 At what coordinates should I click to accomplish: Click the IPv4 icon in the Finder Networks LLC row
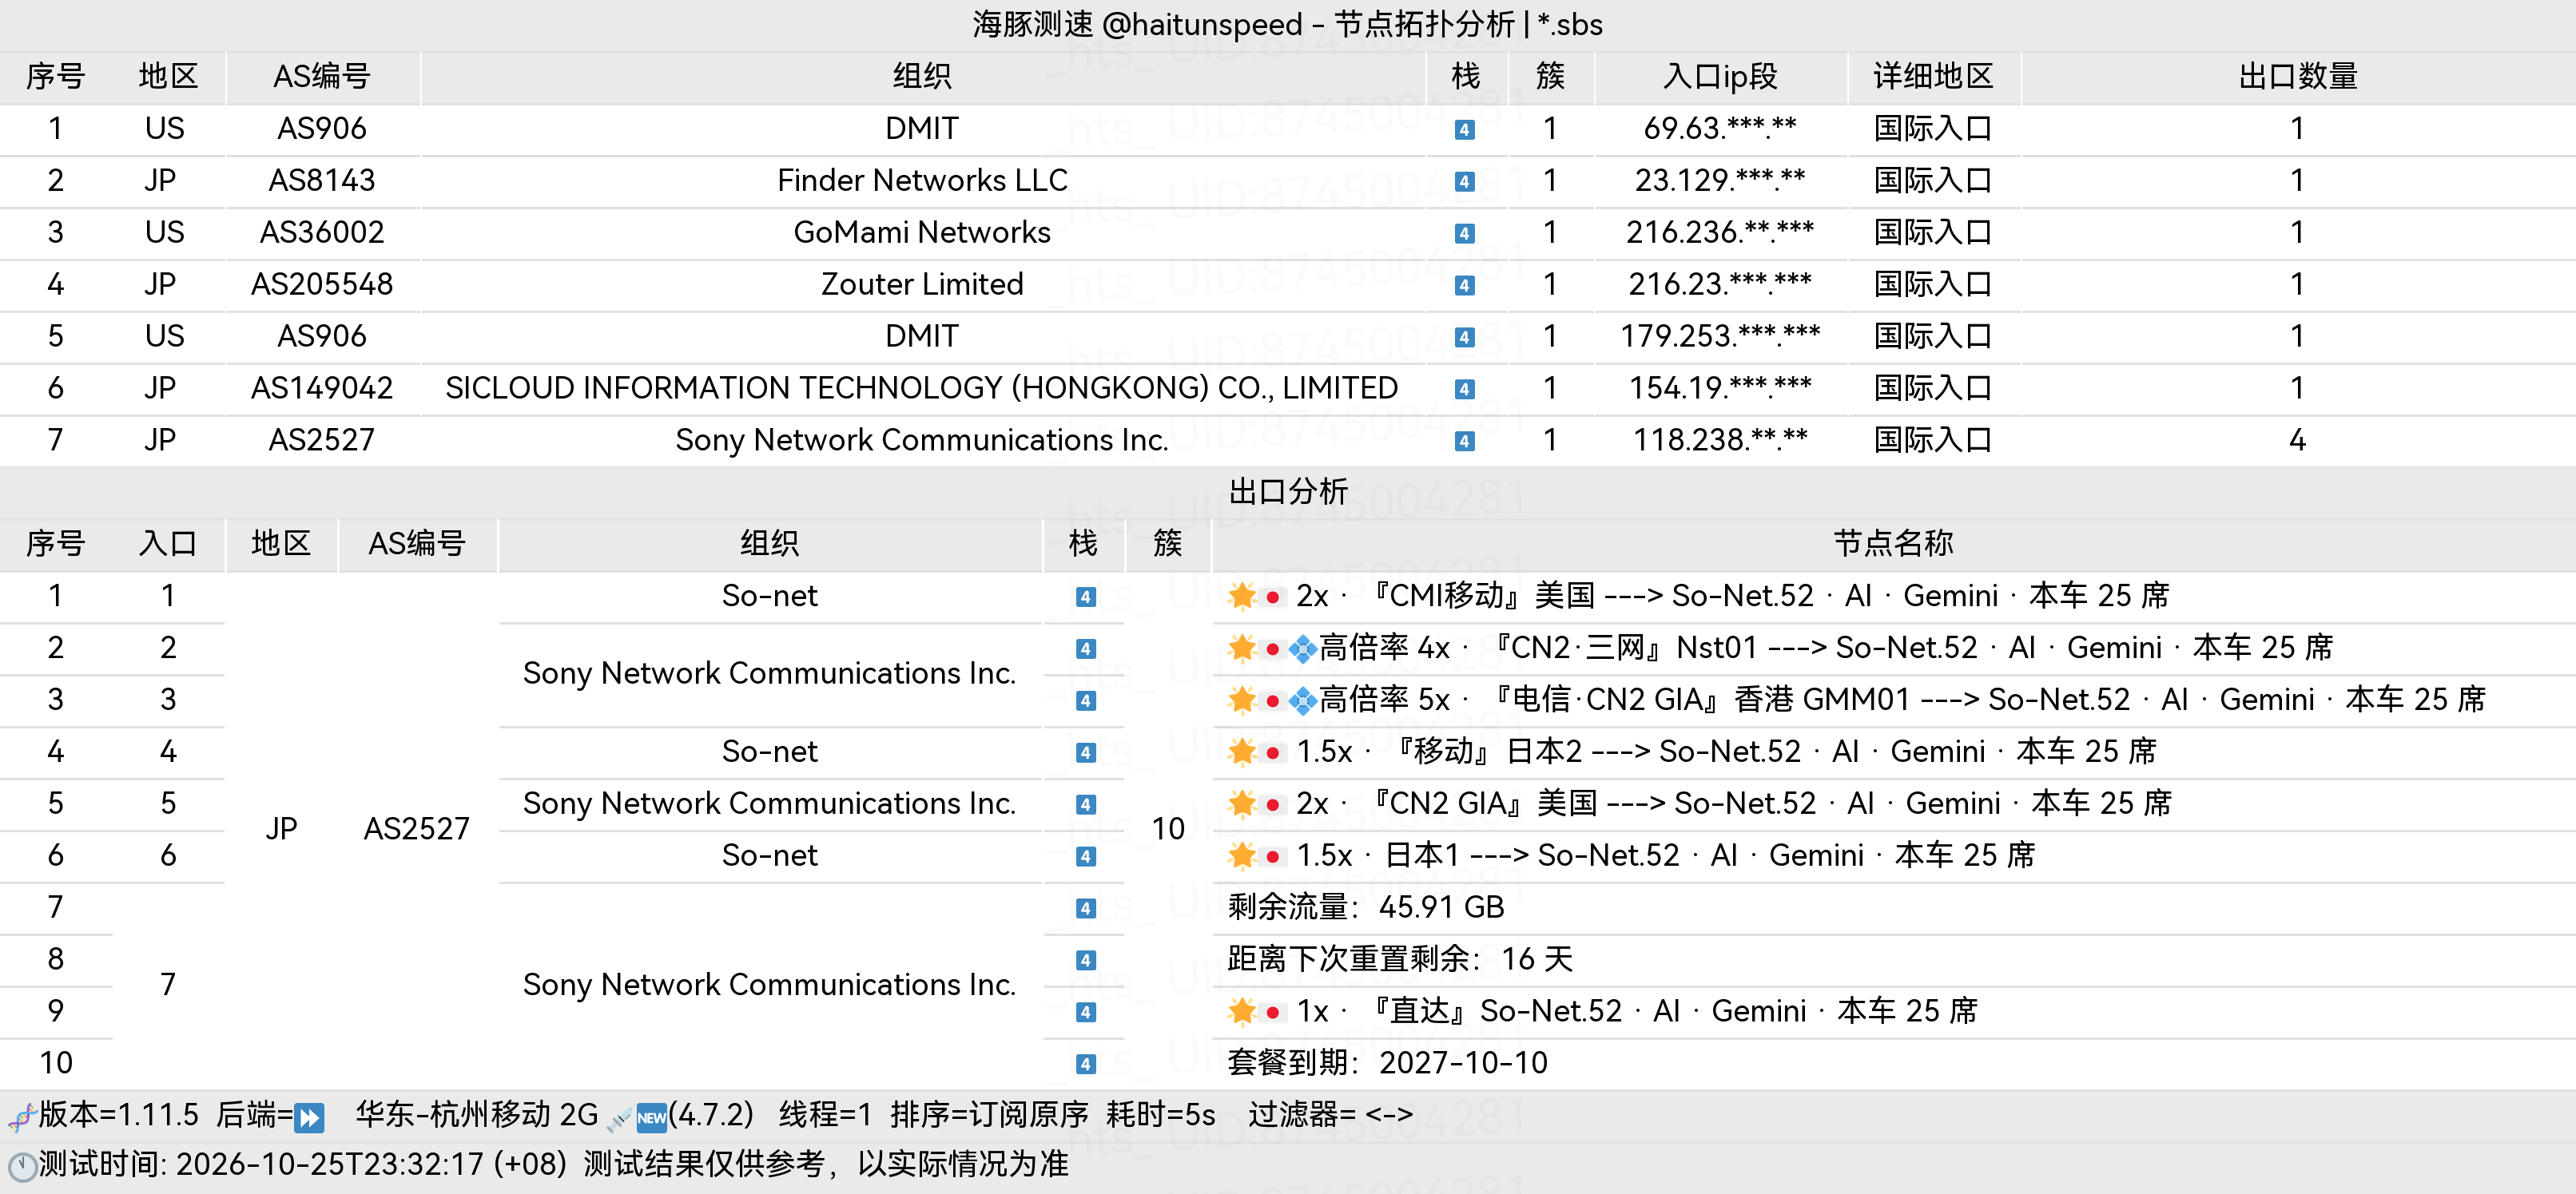pos(1464,182)
